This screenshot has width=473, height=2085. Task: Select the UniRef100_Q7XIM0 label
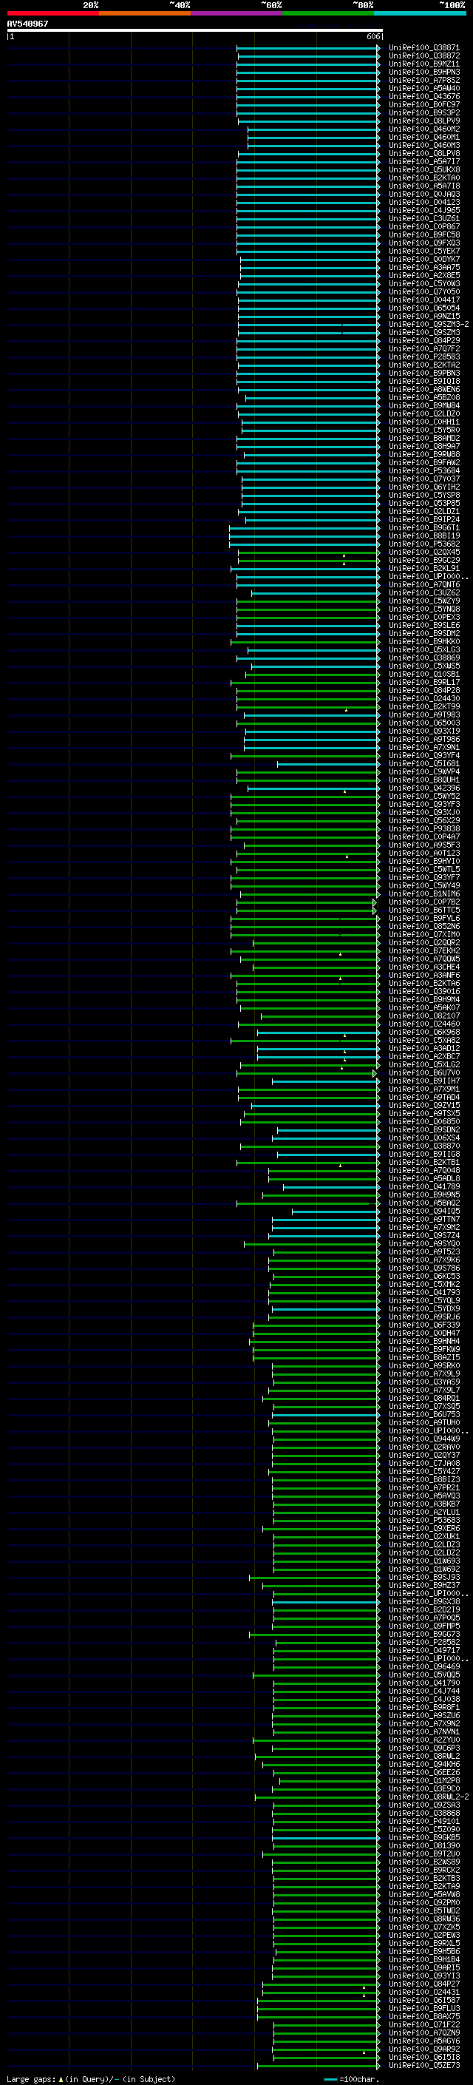coord(424,934)
